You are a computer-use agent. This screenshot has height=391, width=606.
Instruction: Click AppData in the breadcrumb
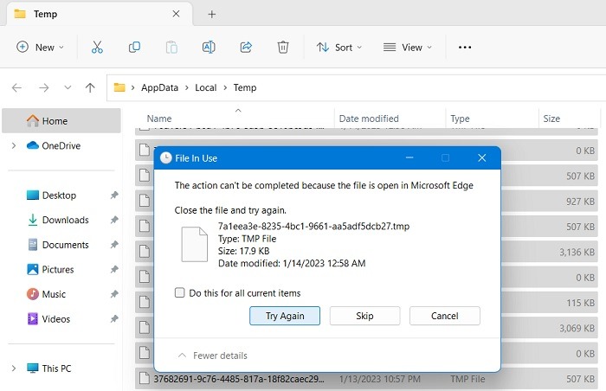pos(159,87)
